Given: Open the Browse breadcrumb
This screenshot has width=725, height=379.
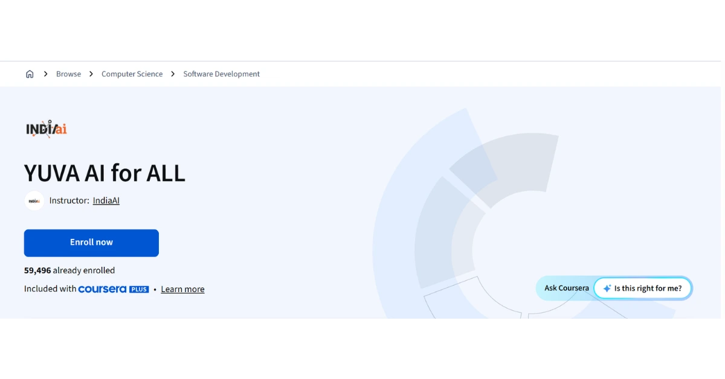Looking at the screenshot, I should point(68,74).
